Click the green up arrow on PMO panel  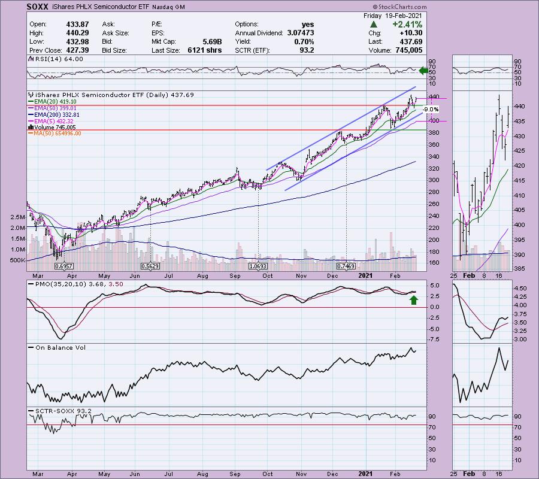[413, 298]
